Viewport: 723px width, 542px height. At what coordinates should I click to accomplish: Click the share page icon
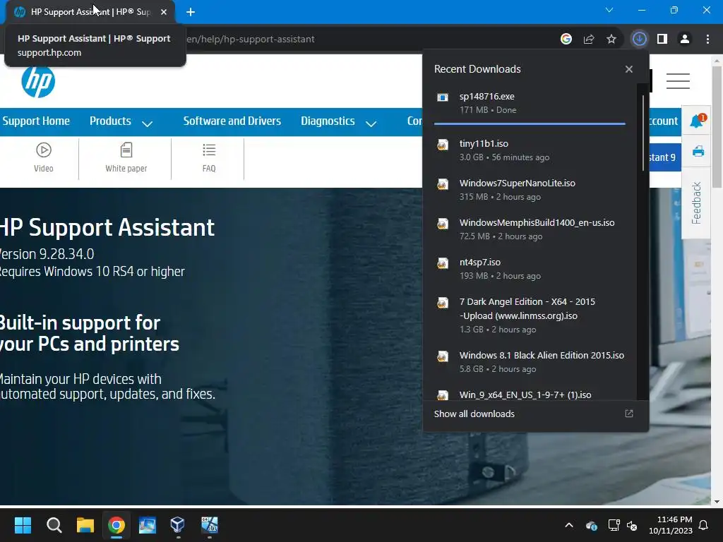click(x=588, y=39)
